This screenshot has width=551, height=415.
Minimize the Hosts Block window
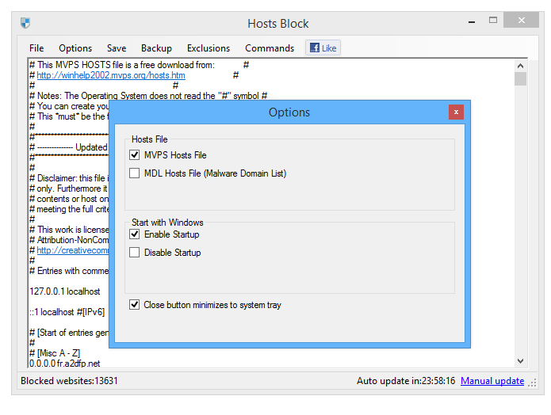coord(472,21)
